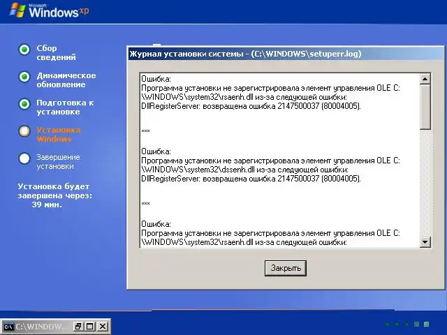Click the command prompt icon of minimized window

coord(8,327)
